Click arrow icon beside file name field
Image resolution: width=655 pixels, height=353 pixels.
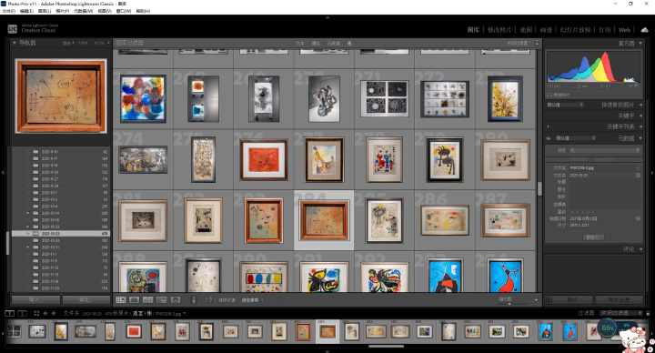(x=638, y=168)
